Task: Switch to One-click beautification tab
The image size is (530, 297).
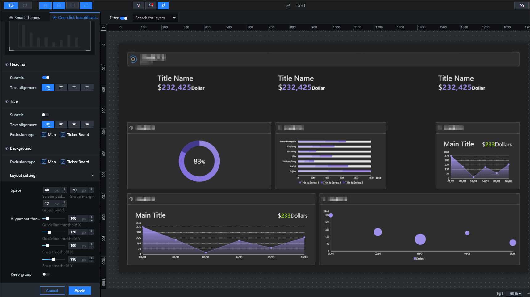Action: click(x=76, y=18)
